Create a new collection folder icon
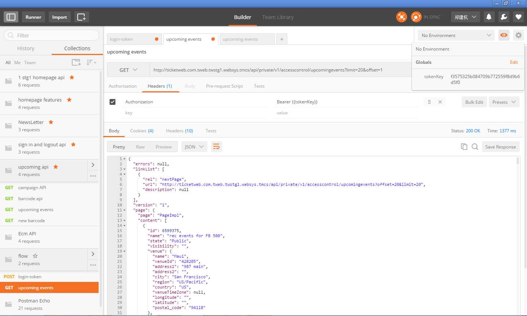This screenshot has width=527, height=316. click(x=76, y=62)
